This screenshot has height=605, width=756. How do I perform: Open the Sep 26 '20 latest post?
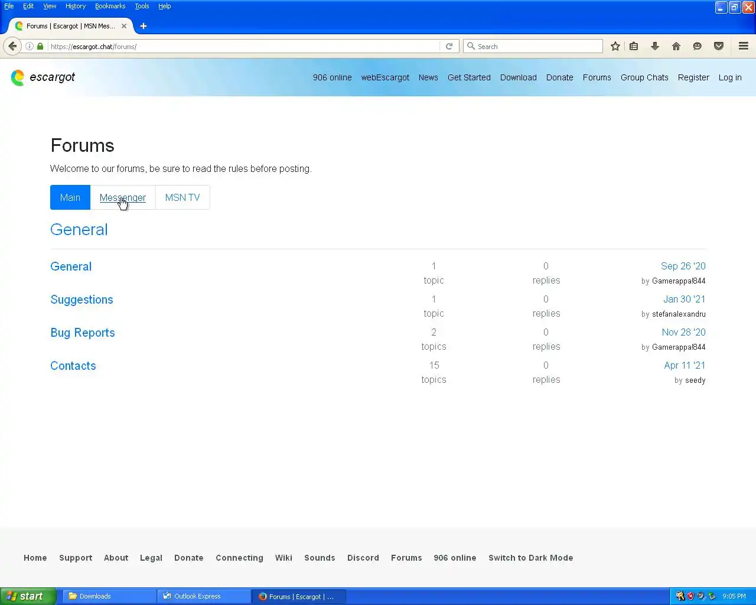[683, 266]
